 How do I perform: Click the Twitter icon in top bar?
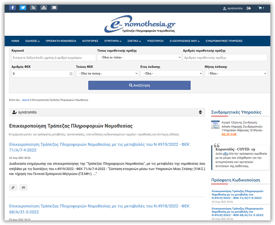click(23, 8)
